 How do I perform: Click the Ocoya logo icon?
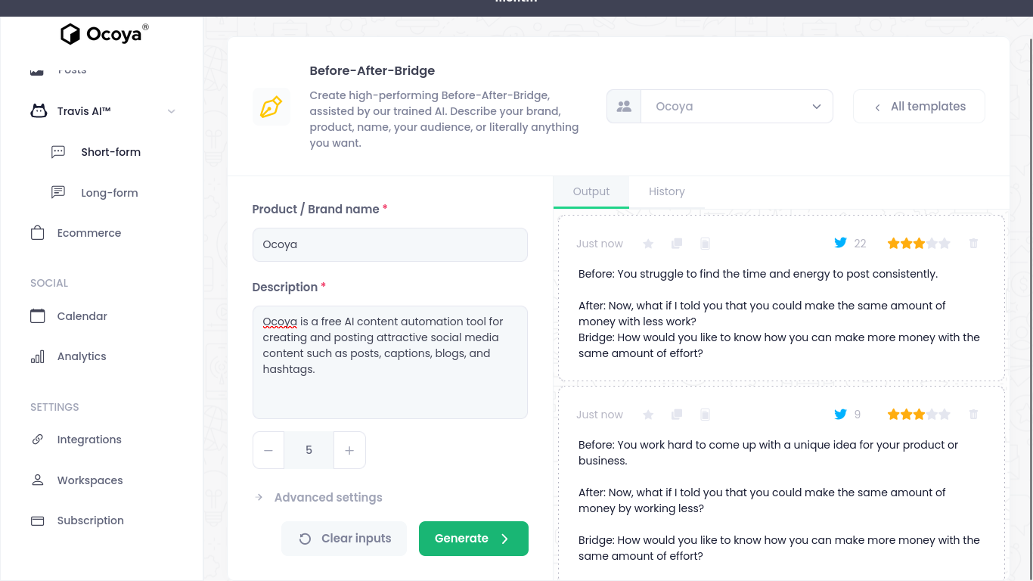[x=70, y=34]
